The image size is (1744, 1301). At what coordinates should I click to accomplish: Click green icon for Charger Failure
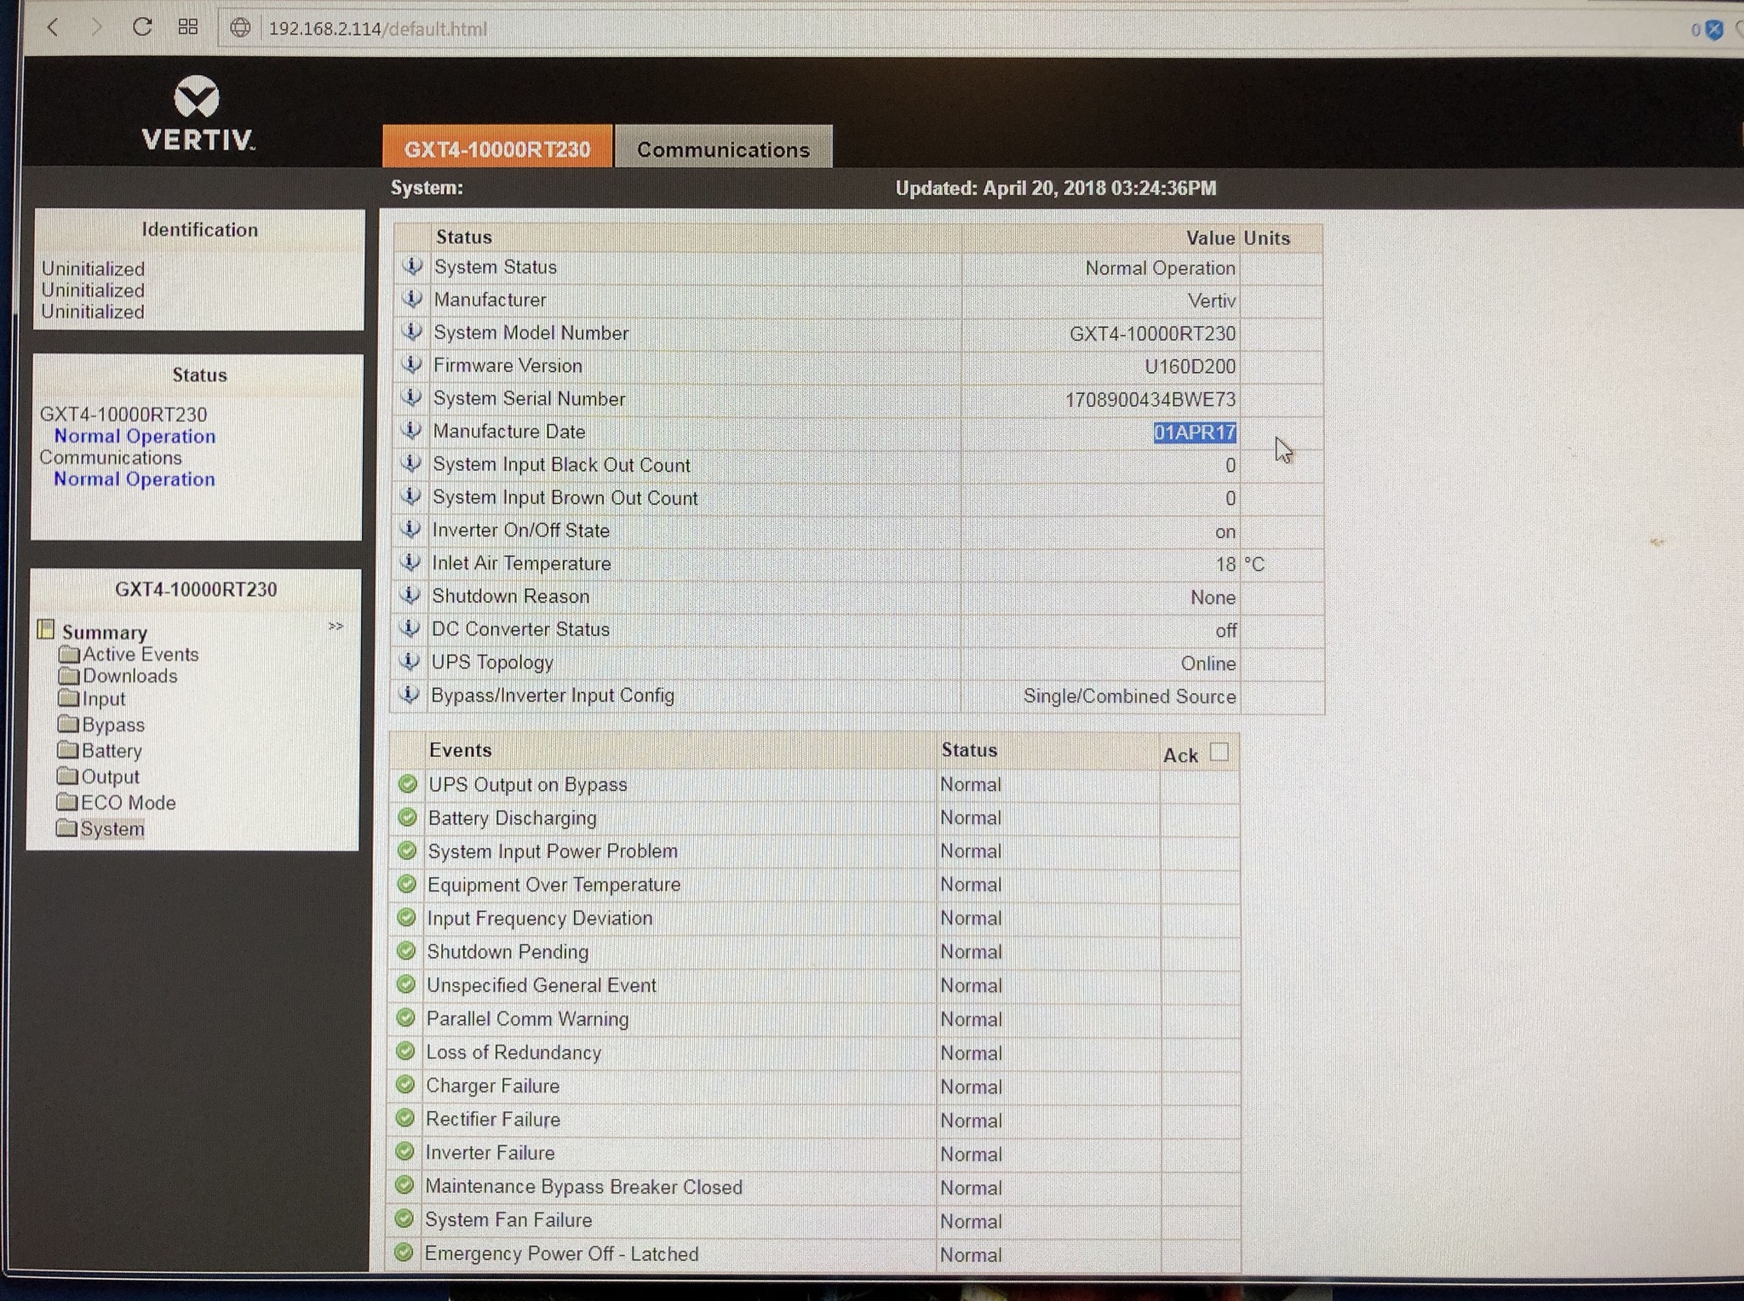point(405,1085)
